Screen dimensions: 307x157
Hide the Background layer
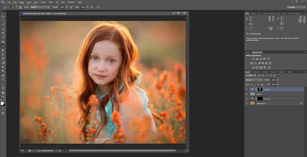coord(247,103)
